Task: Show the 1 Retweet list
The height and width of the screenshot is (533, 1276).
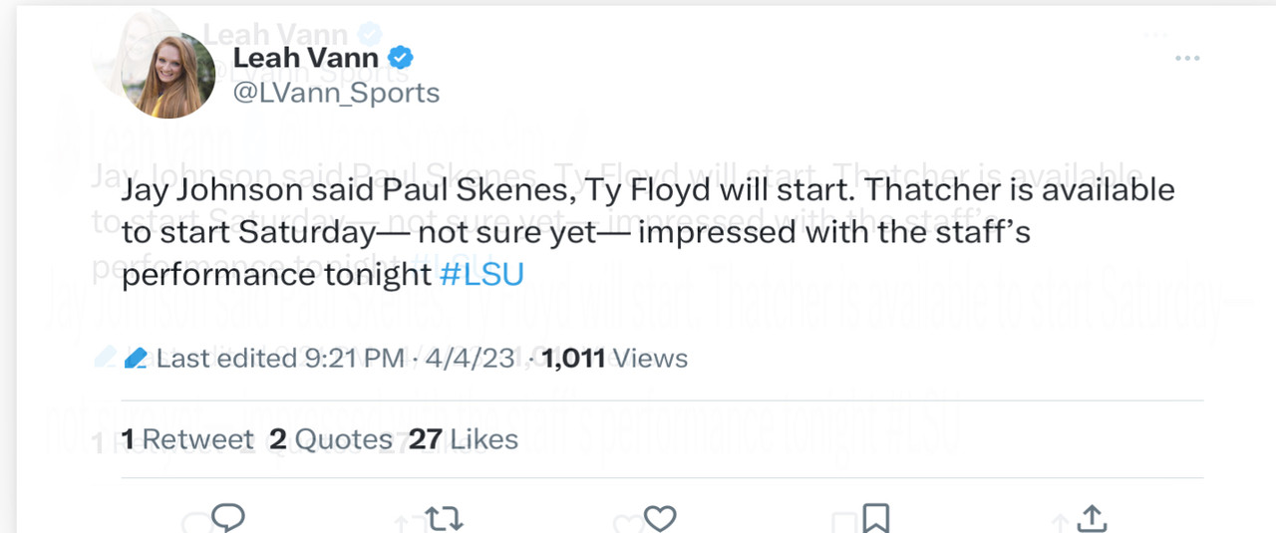Action: tap(186, 438)
